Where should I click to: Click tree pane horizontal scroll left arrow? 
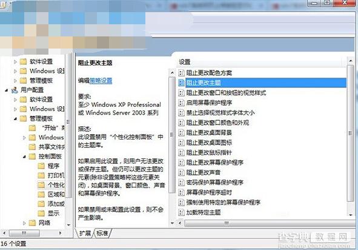tap(4, 233)
